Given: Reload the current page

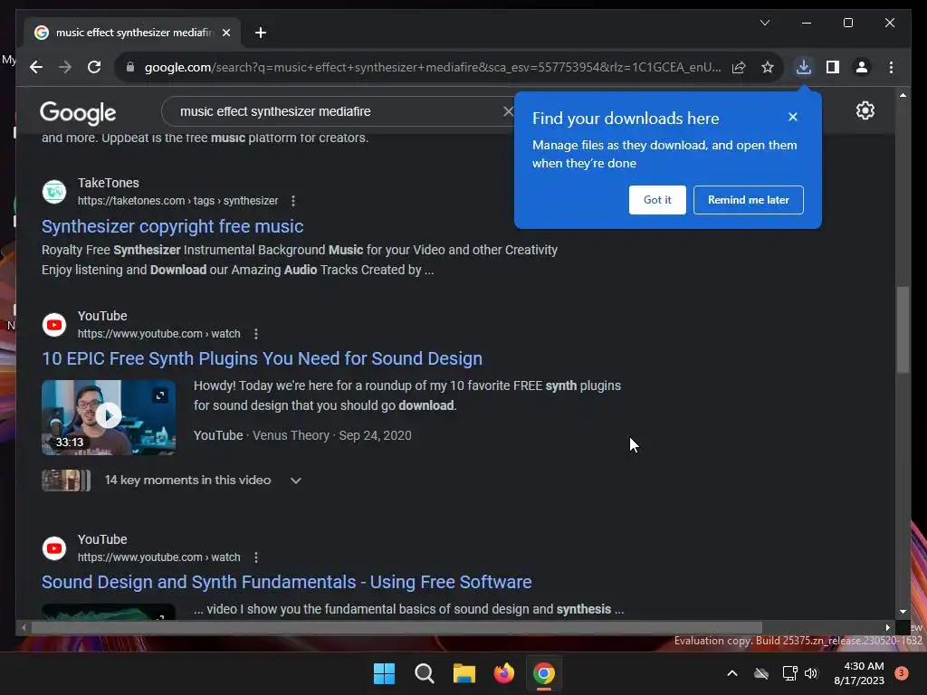Looking at the screenshot, I should click(94, 67).
